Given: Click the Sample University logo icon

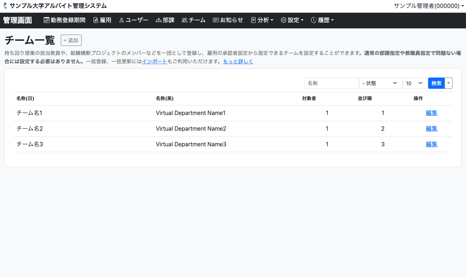Looking at the screenshot, I should (5, 6).
